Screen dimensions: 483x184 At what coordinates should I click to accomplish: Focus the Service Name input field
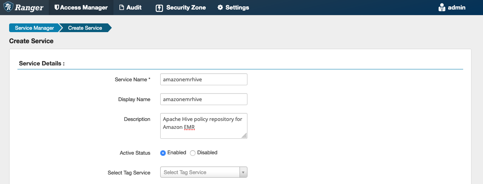203,79
